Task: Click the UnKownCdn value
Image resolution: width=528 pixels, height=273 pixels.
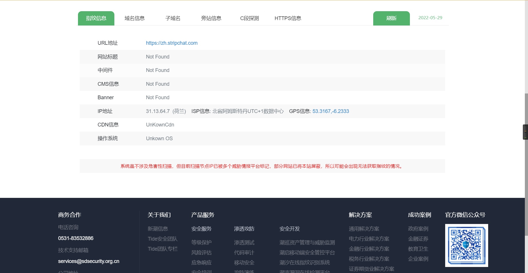Action: click(x=160, y=125)
